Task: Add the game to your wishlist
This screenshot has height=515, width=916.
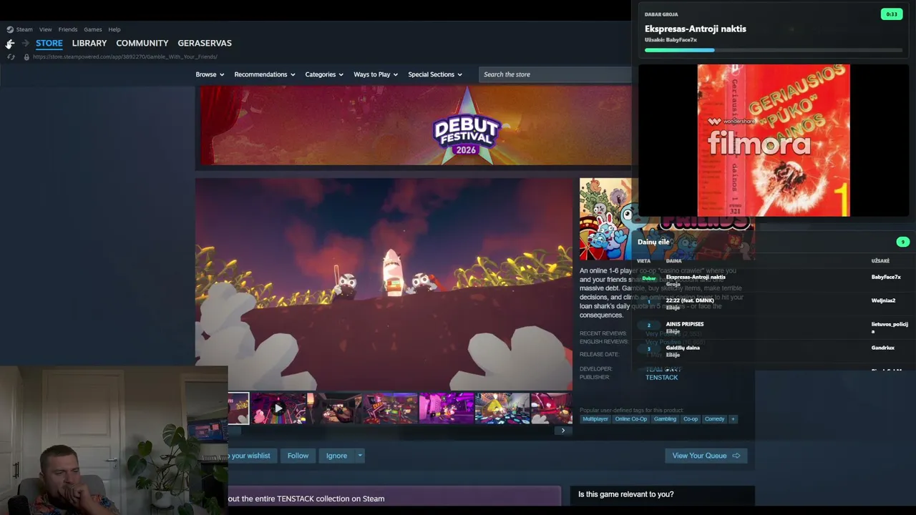Action: click(x=250, y=456)
